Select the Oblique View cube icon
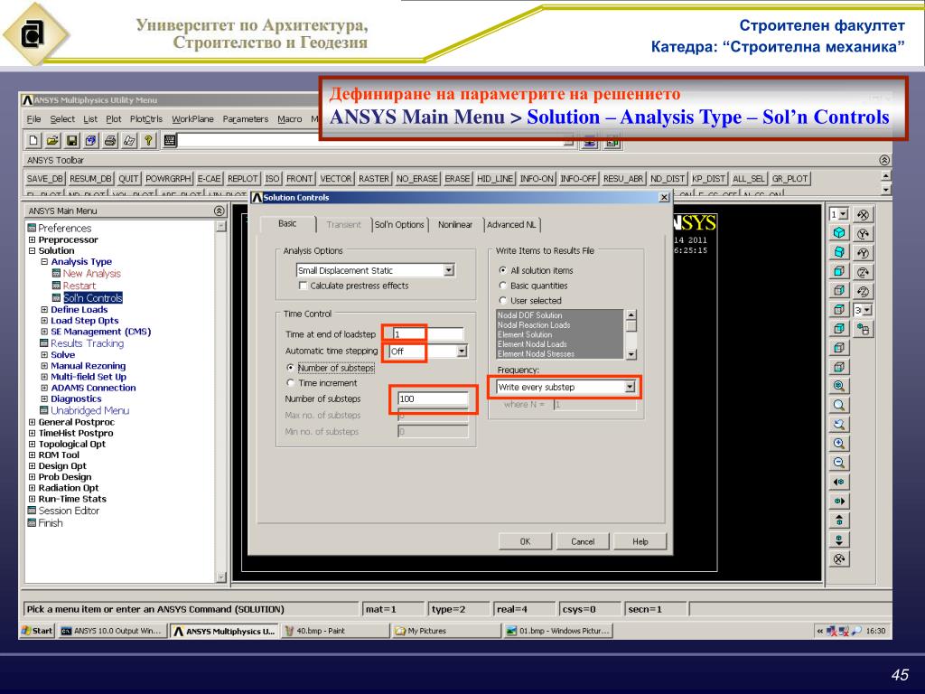Image resolution: width=925 pixels, height=694 pixels. coord(839,252)
